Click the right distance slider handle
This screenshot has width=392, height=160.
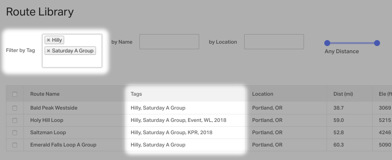tap(377, 43)
